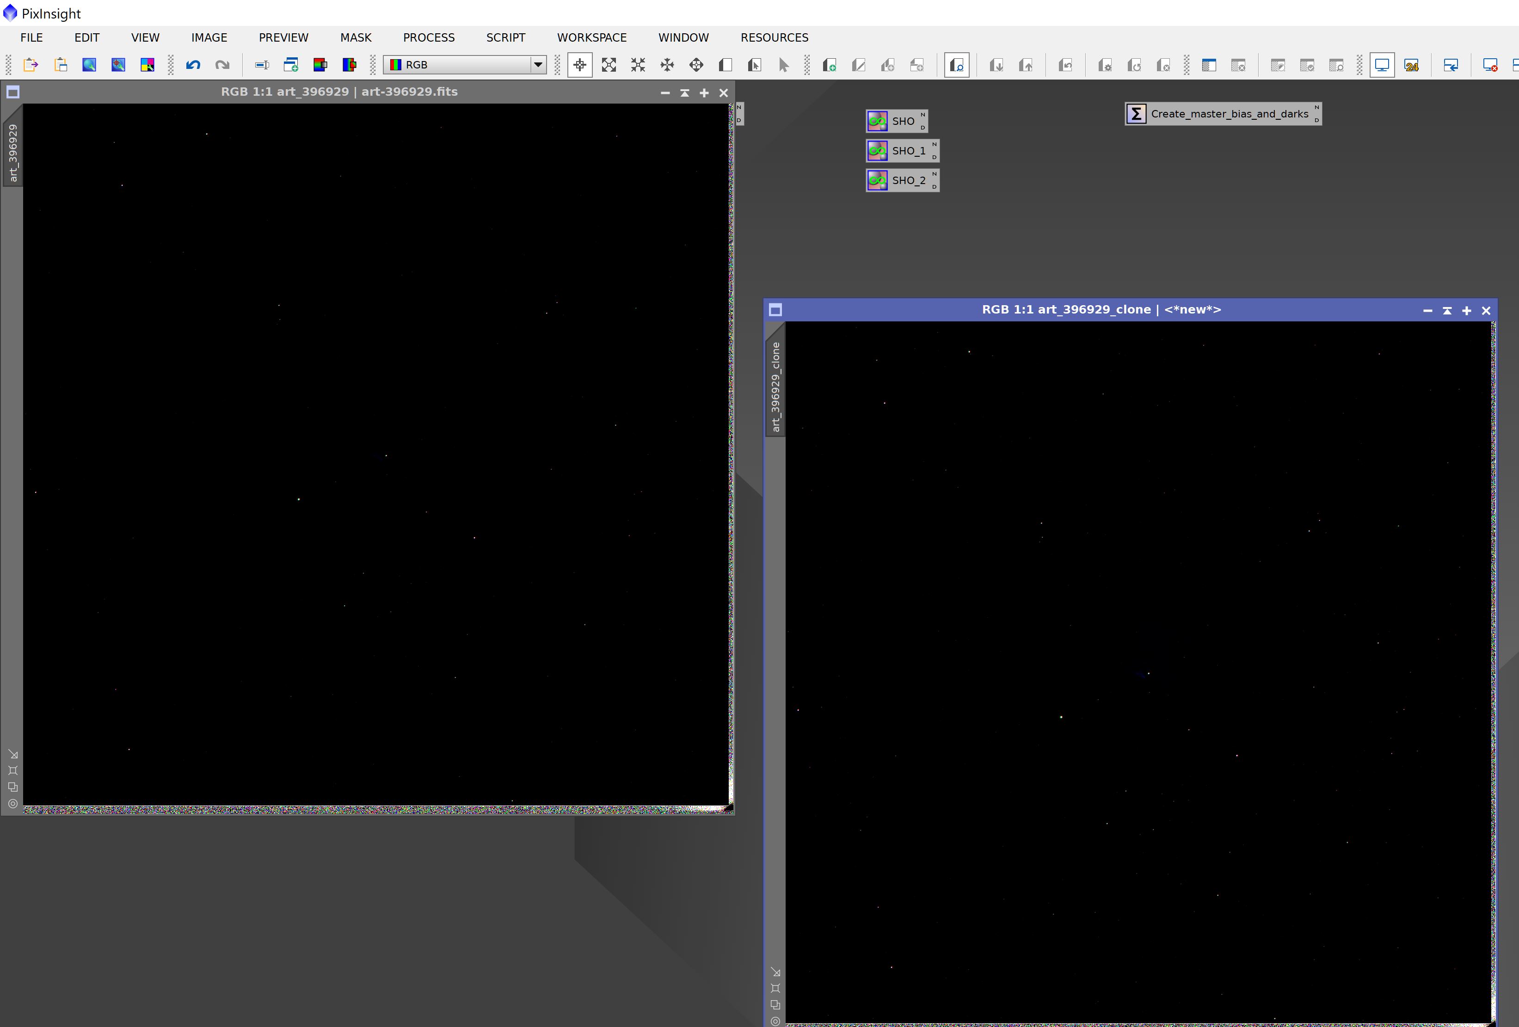Click the Zoom In expanding arrows icon
The height and width of the screenshot is (1027, 1519).
point(609,65)
